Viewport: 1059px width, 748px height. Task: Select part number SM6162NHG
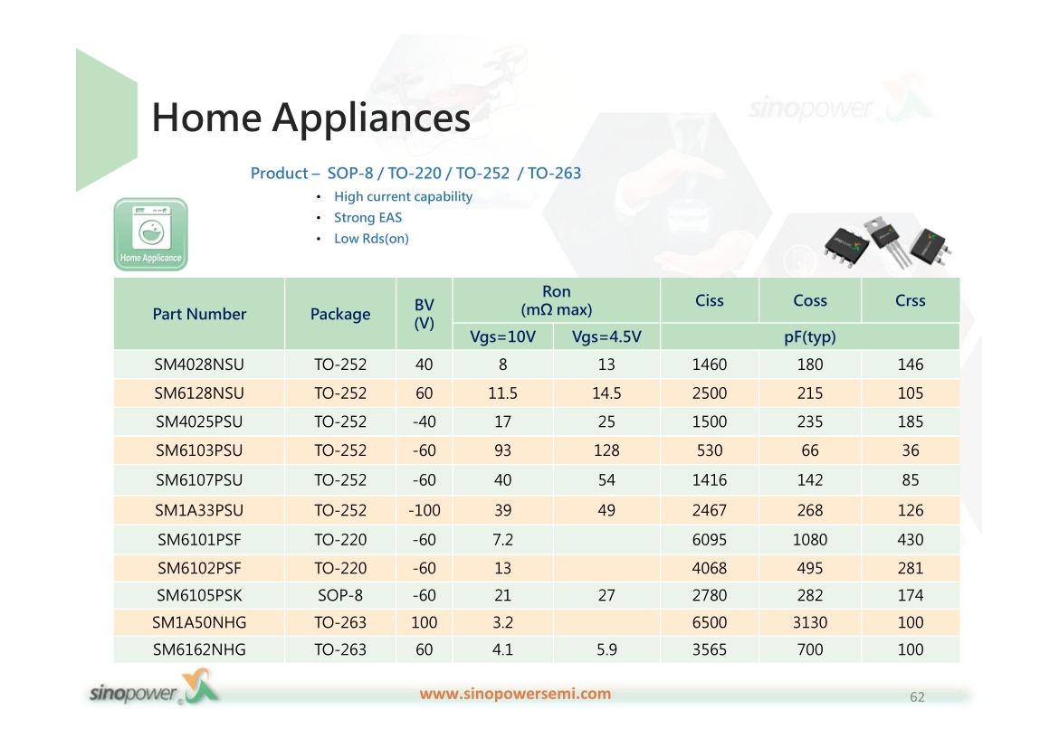[199, 649]
